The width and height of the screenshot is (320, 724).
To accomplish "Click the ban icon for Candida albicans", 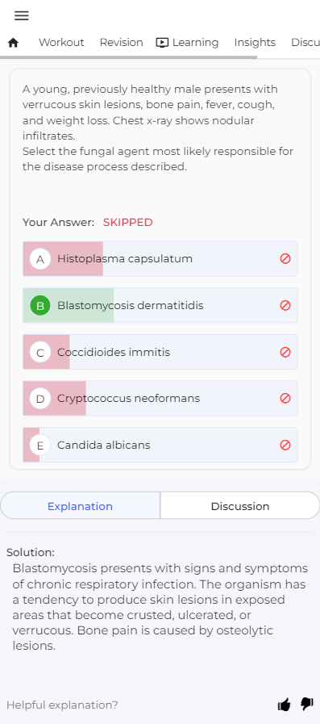I will pos(285,445).
